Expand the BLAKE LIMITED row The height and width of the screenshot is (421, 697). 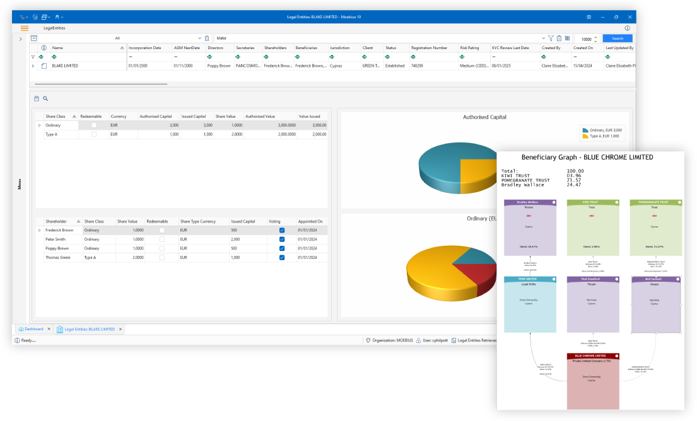[33, 66]
